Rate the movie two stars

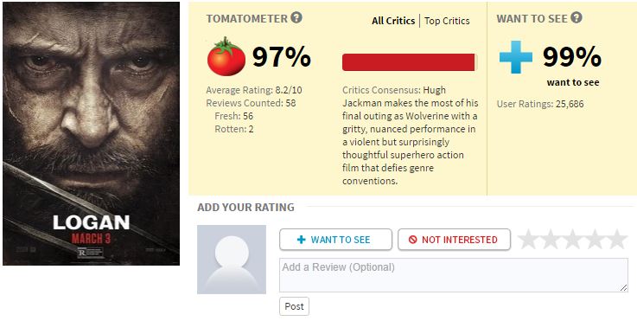click(x=551, y=239)
